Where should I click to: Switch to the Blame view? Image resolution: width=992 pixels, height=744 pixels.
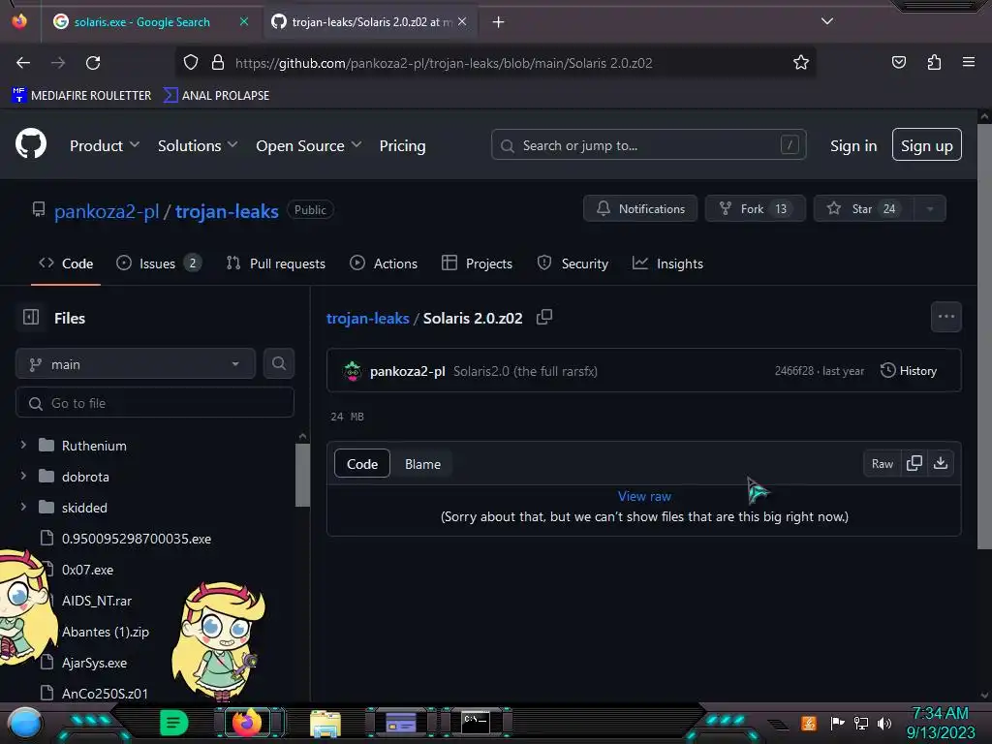pyautogui.click(x=422, y=464)
